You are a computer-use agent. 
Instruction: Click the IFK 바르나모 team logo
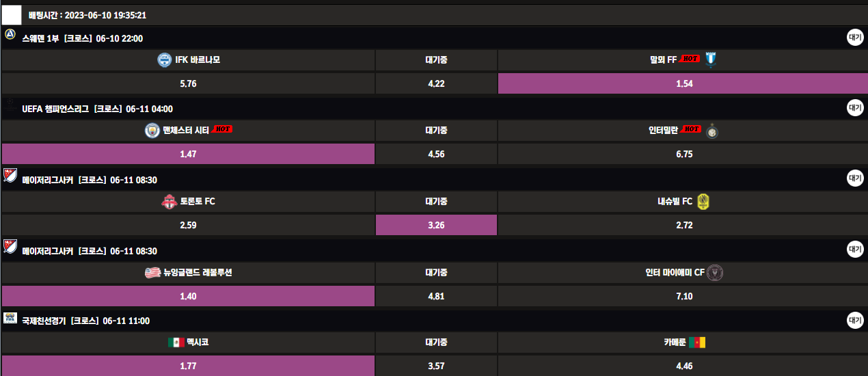click(164, 60)
